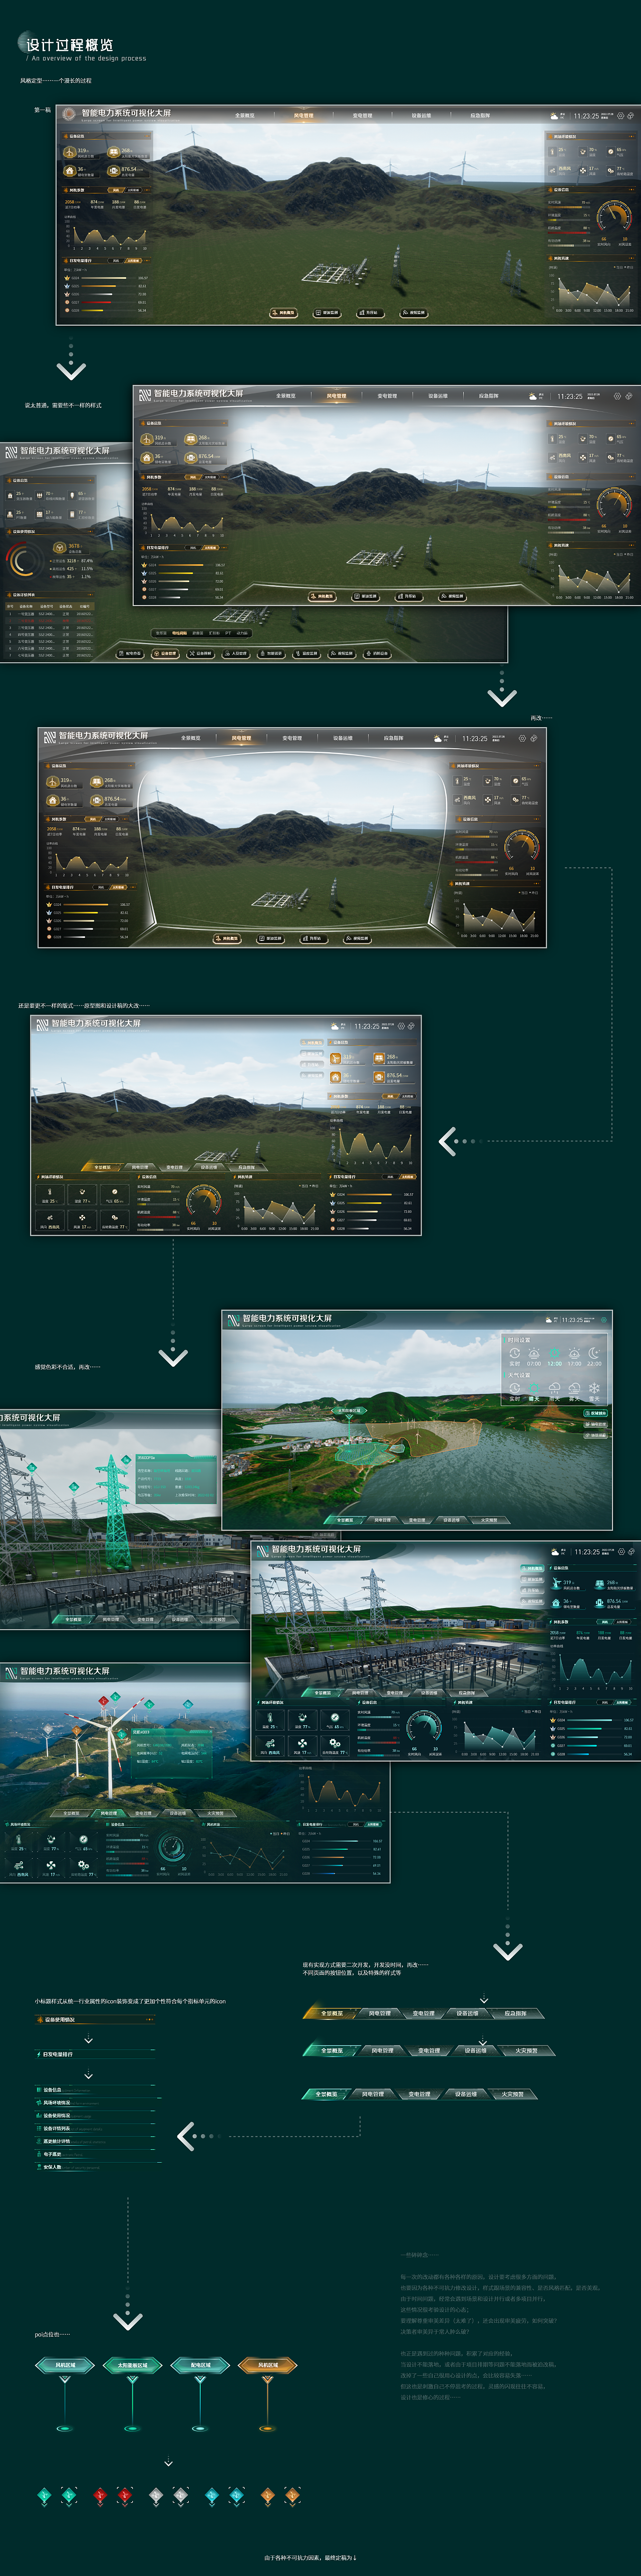The image size is (641, 2576).
Task: Select the orange 风机区域 POI label
Action: pyautogui.click(x=267, y=2365)
